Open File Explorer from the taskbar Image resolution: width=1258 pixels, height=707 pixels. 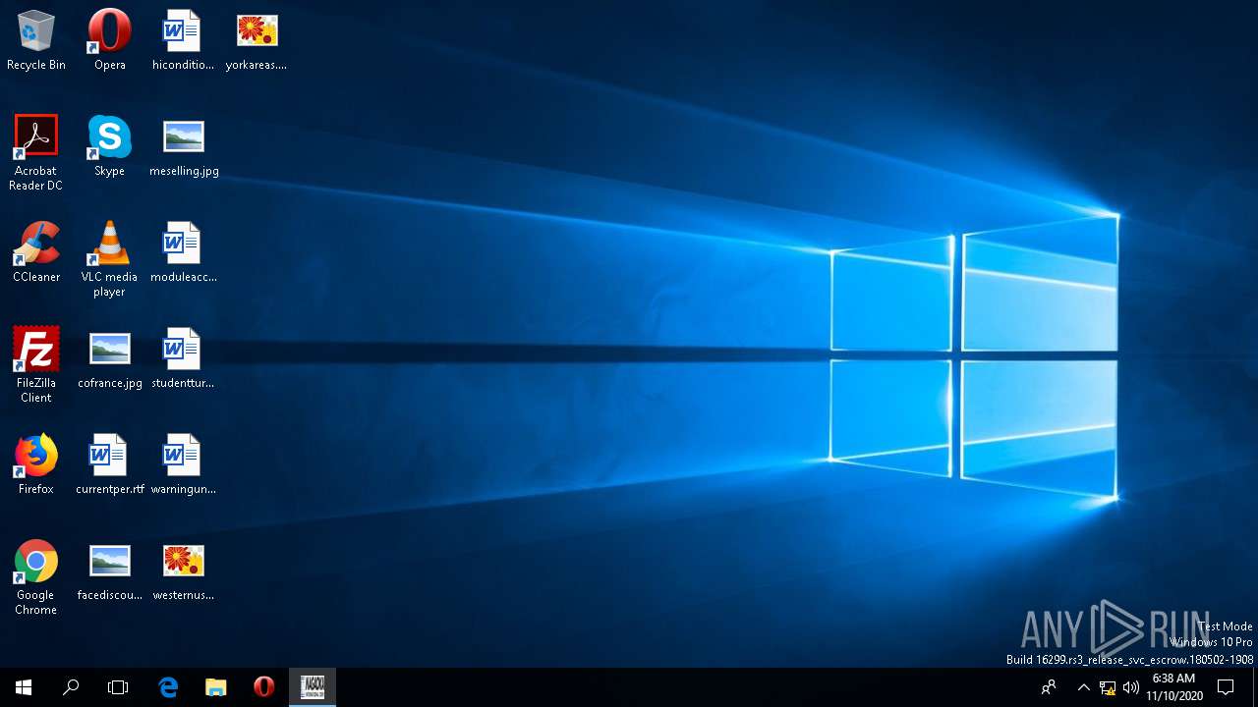click(x=215, y=687)
